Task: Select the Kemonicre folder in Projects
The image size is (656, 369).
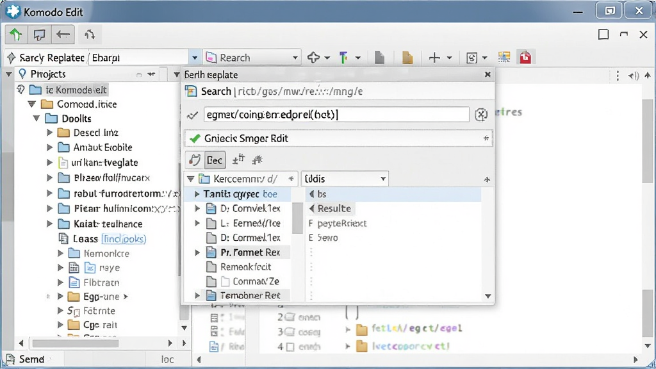Action: (x=106, y=254)
